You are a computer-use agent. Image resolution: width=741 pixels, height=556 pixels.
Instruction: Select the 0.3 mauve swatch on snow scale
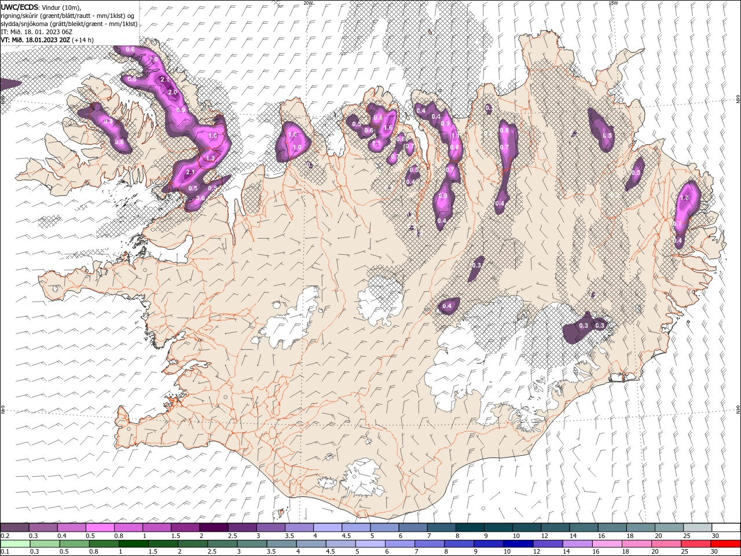coord(43,528)
